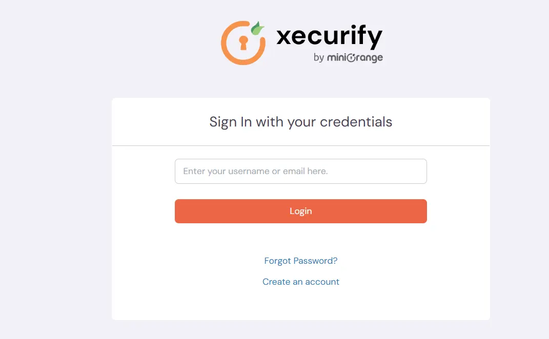Click the 'Sign In with your credentials' heading

click(x=300, y=122)
